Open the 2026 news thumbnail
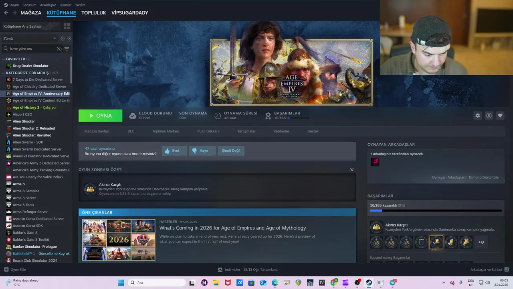The height and width of the screenshot is (289, 513). pyautogui.click(x=119, y=240)
